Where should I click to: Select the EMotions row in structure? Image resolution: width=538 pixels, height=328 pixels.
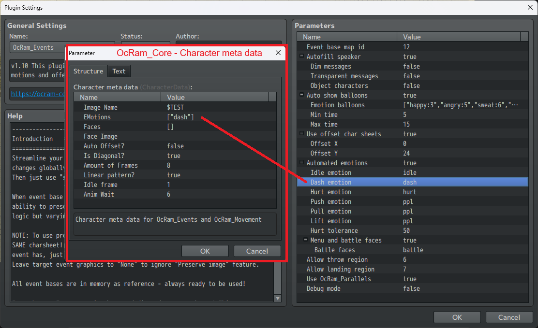pyautogui.click(x=175, y=117)
